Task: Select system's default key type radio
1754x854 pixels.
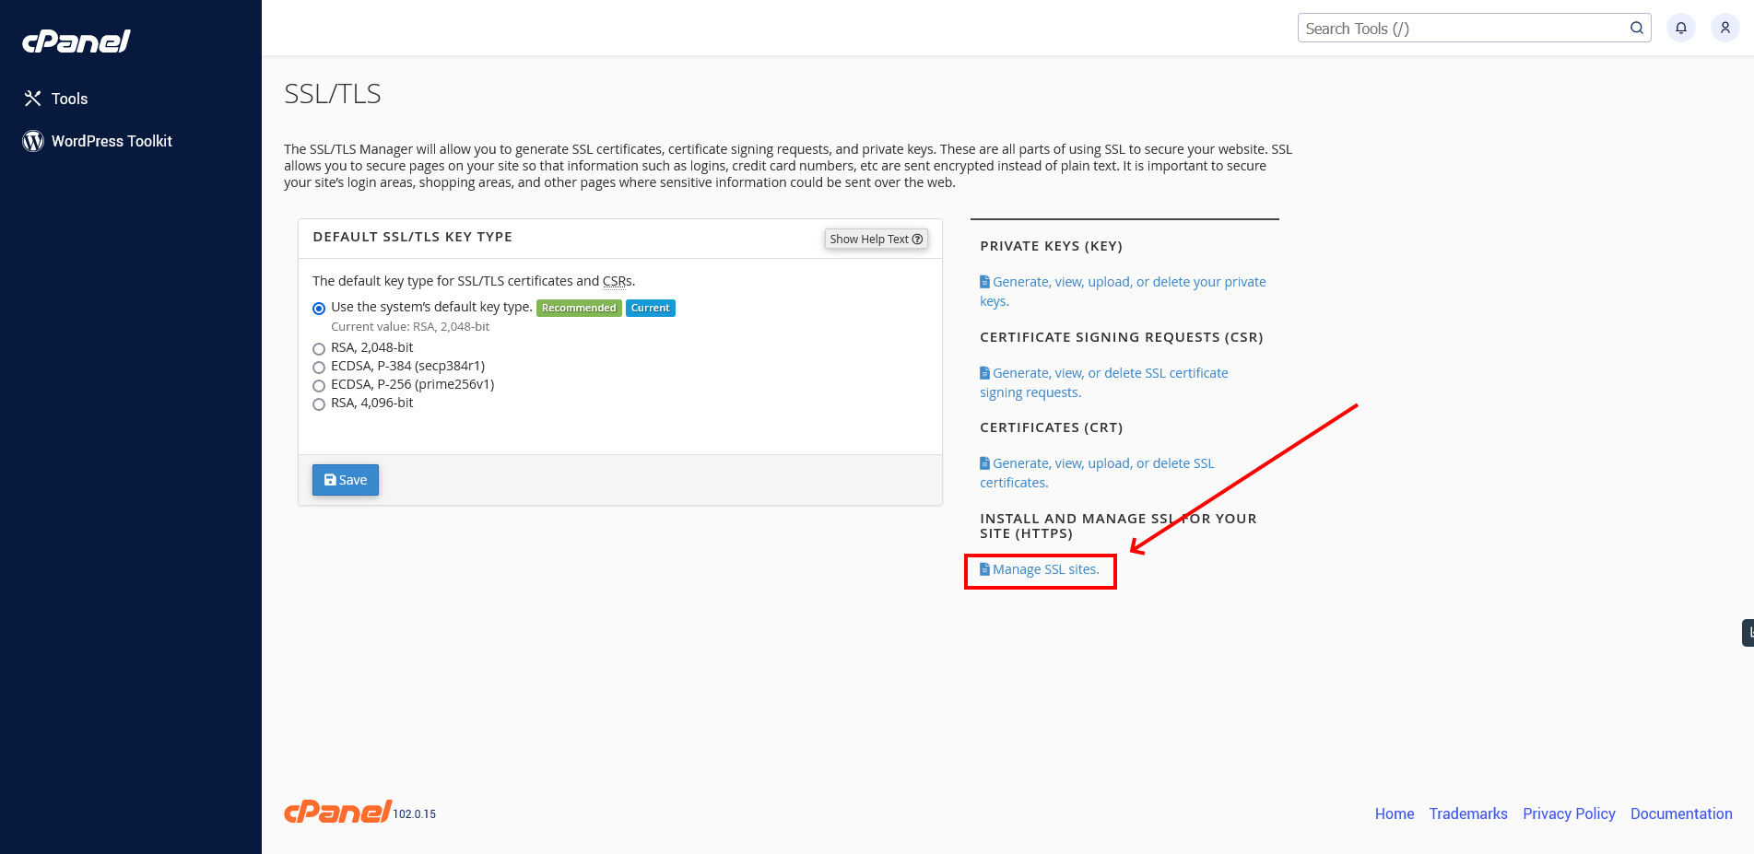Action: click(x=319, y=308)
